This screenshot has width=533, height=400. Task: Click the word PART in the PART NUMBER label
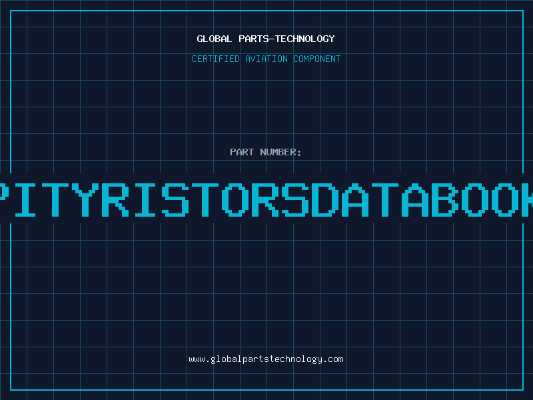click(x=242, y=152)
